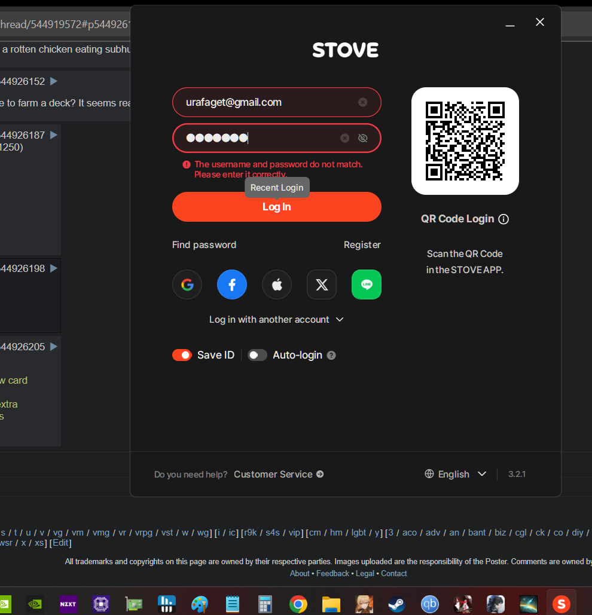Open the QR Code Login info icon
The height and width of the screenshot is (615, 592).
pyautogui.click(x=503, y=219)
